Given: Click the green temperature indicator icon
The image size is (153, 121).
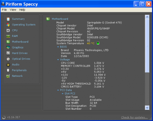Looking at the screenshot, I should pos(98,43).
